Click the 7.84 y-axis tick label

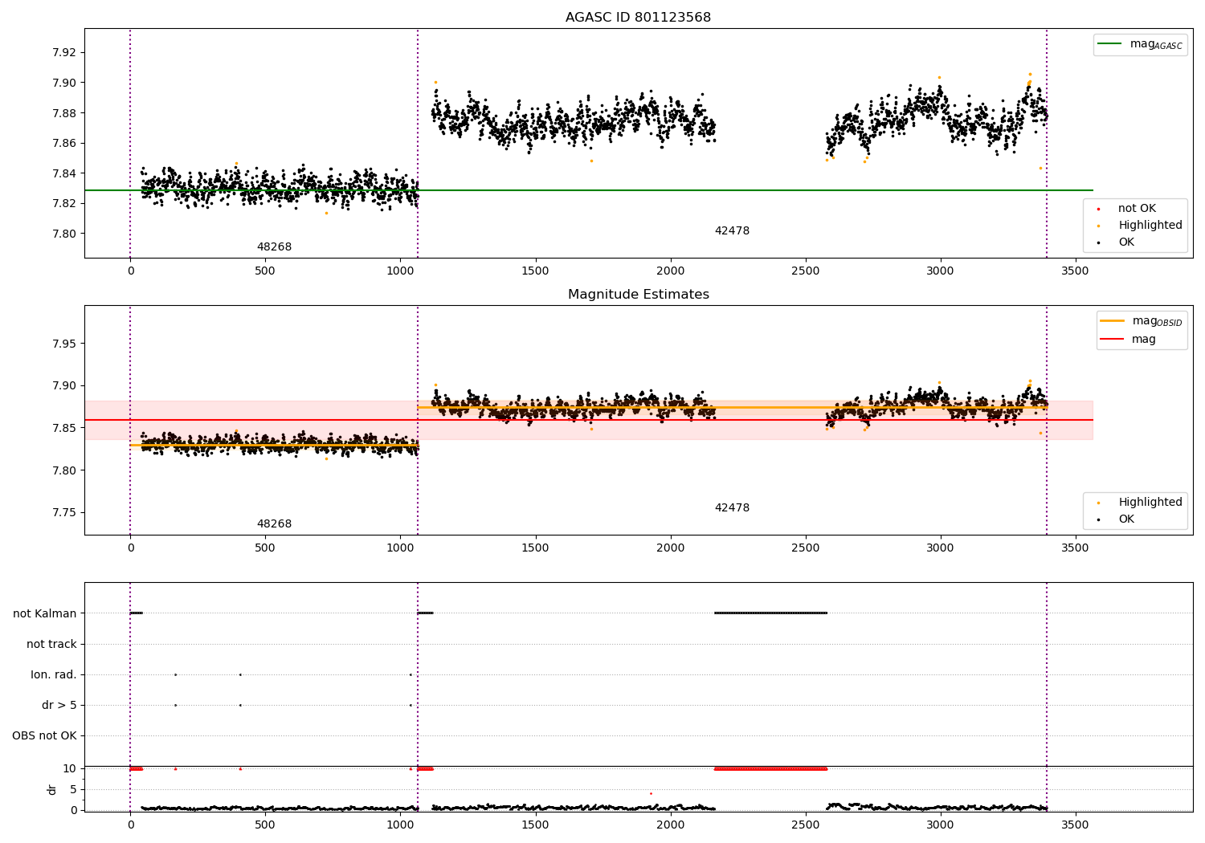63,173
